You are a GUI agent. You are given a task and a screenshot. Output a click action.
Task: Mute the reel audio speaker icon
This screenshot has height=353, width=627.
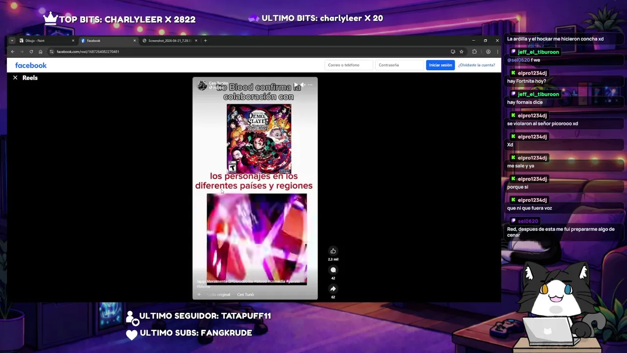(303, 85)
